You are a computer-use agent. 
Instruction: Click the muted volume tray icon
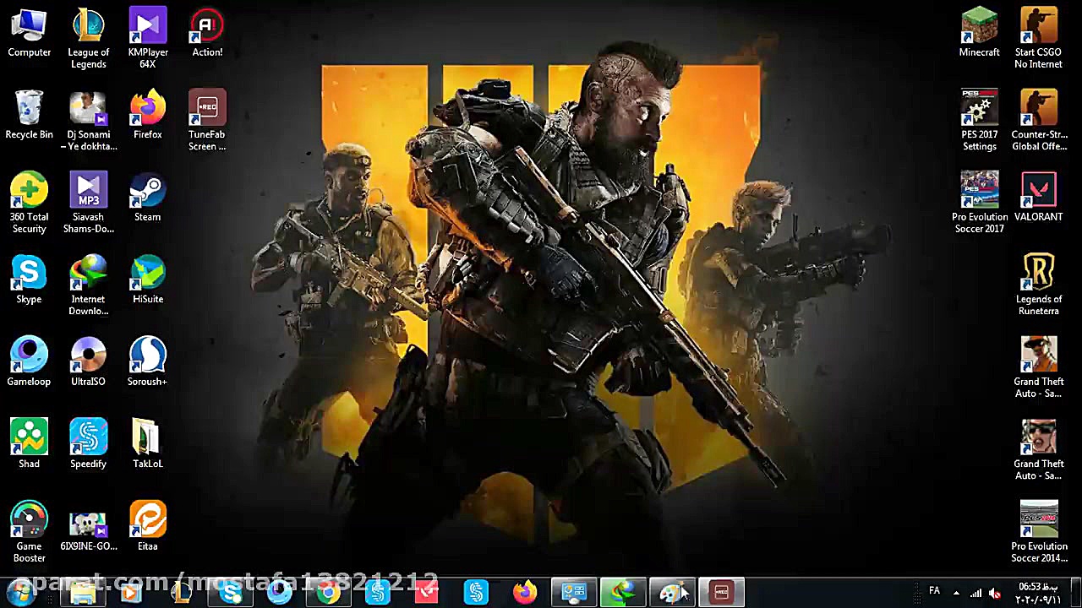pos(995,593)
